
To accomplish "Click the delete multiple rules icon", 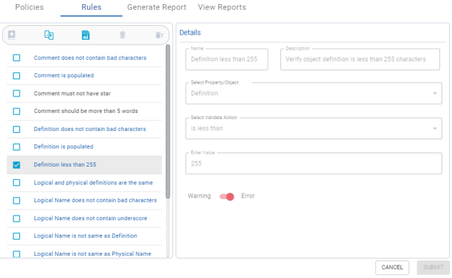I will [160, 35].
